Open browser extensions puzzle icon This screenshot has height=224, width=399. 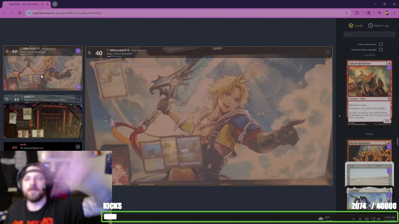point(357,13)
